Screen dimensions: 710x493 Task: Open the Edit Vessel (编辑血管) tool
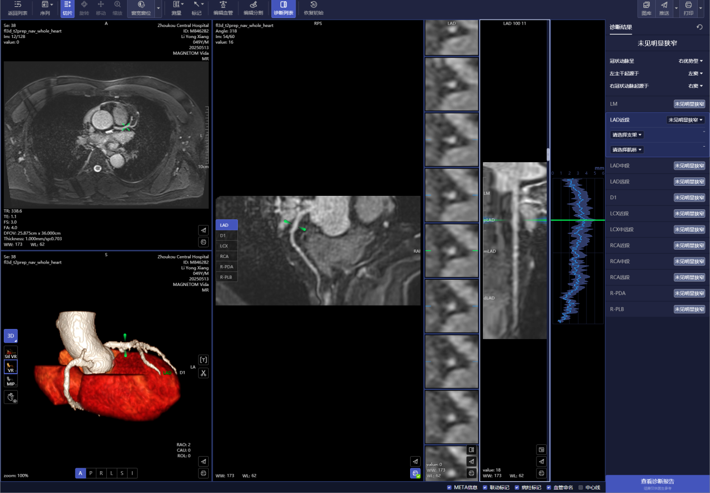[223, 8]
